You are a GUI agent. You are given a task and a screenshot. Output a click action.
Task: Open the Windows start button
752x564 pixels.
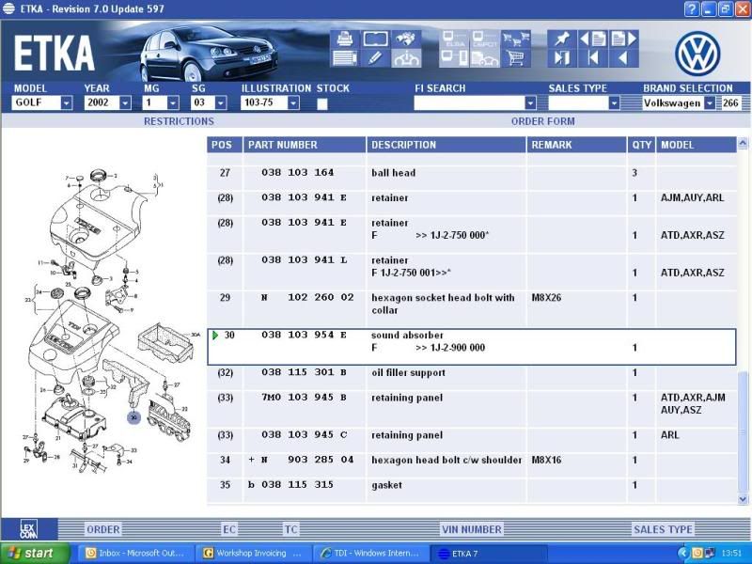point(35,553)
